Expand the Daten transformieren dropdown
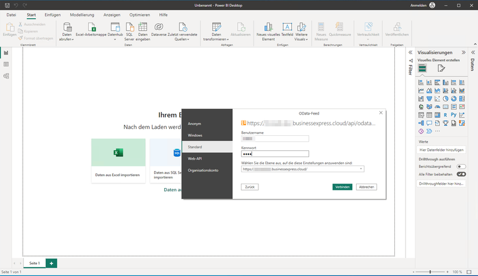Screen dimensions: 478x276 [216, 39]
